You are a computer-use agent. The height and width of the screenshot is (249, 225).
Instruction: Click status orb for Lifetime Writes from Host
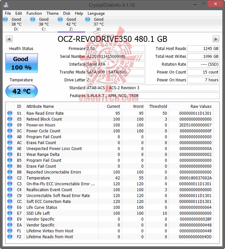click(10, 231)
